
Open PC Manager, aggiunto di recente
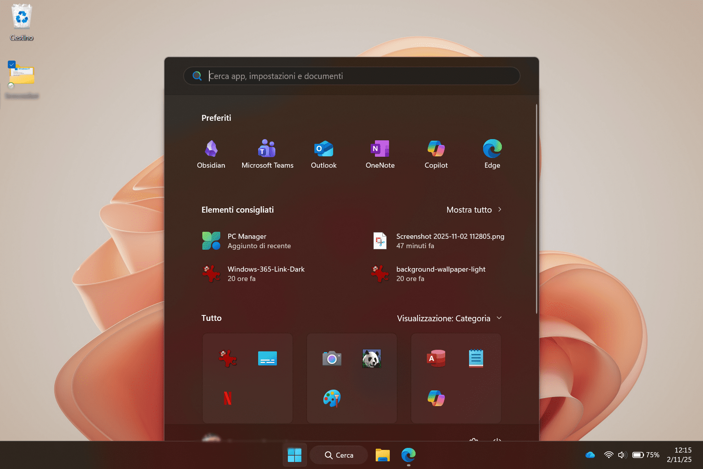(x=247, y=240)
